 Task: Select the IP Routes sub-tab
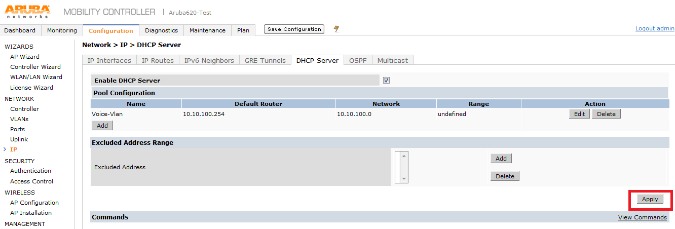[158, 60]
